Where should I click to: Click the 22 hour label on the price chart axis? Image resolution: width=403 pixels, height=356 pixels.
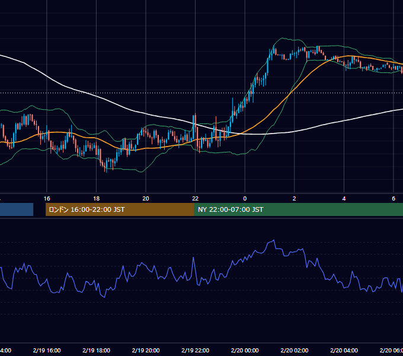point(196,199)
